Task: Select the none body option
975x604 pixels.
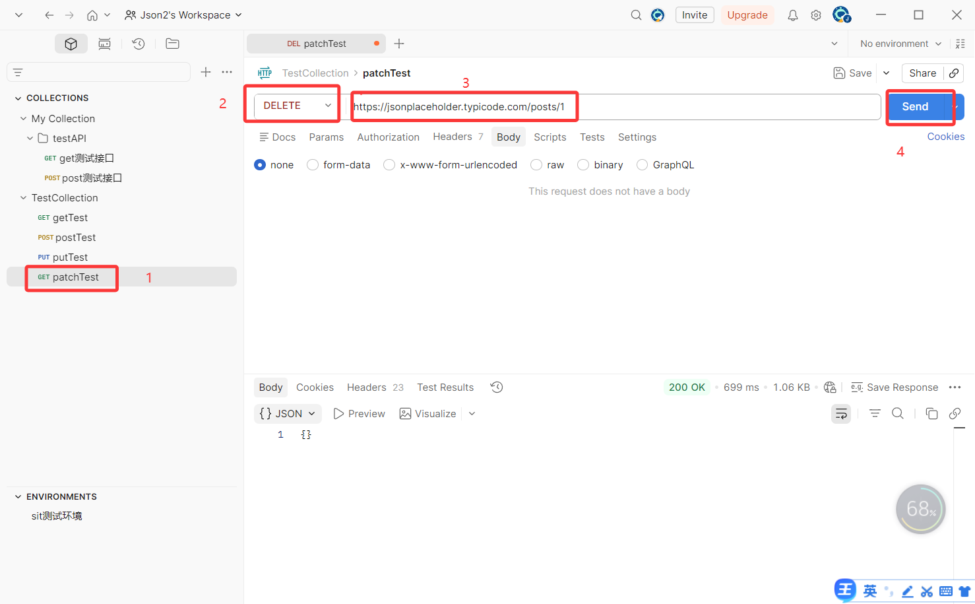Action: 260,165
